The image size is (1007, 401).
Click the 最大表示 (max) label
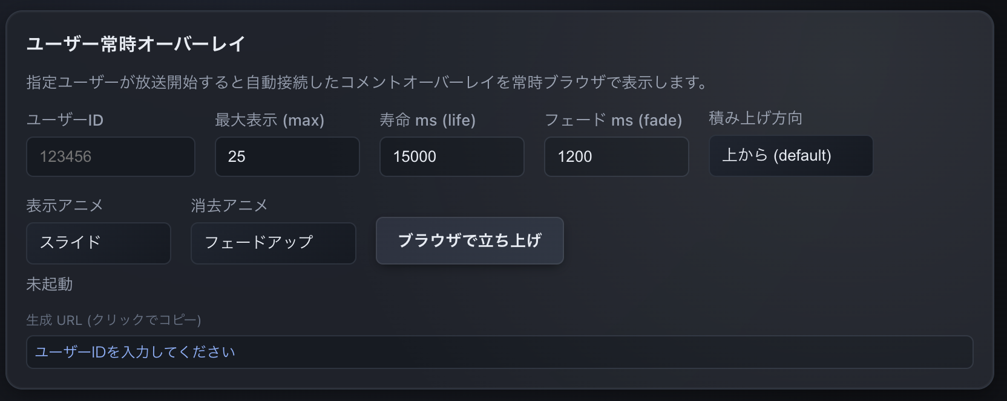click(269, 120)
